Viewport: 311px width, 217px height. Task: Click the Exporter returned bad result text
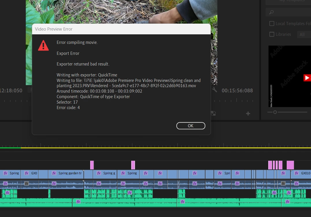click(83, 64)
